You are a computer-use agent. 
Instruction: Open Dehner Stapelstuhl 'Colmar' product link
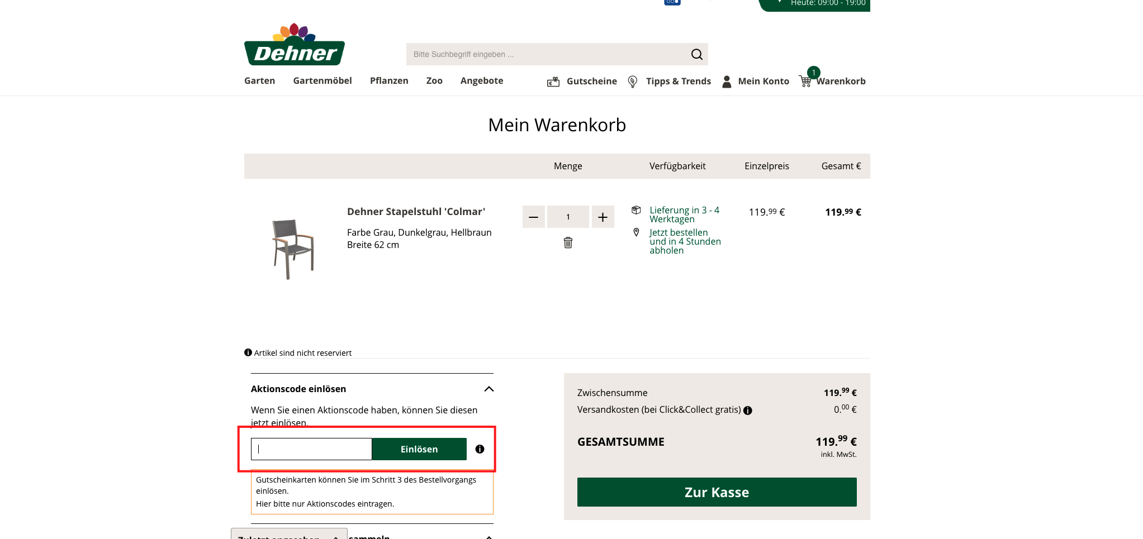416,212
